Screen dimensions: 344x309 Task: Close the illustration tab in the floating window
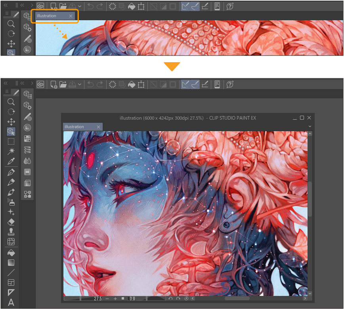99,127
